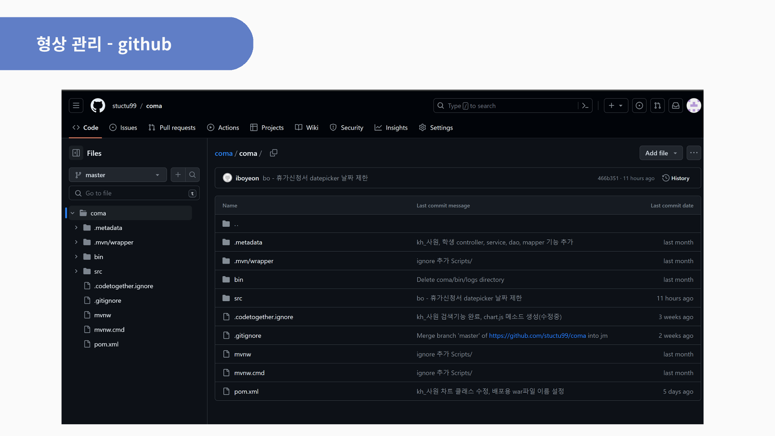Switch to the Issues tab
This screenshot has width=775, height=436.
point(123,128)
